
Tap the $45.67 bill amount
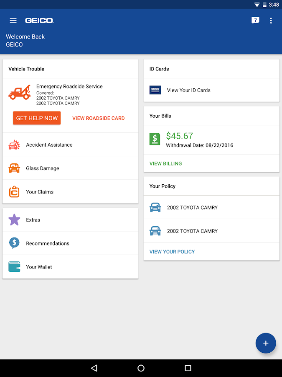click(x=180, y=136)
